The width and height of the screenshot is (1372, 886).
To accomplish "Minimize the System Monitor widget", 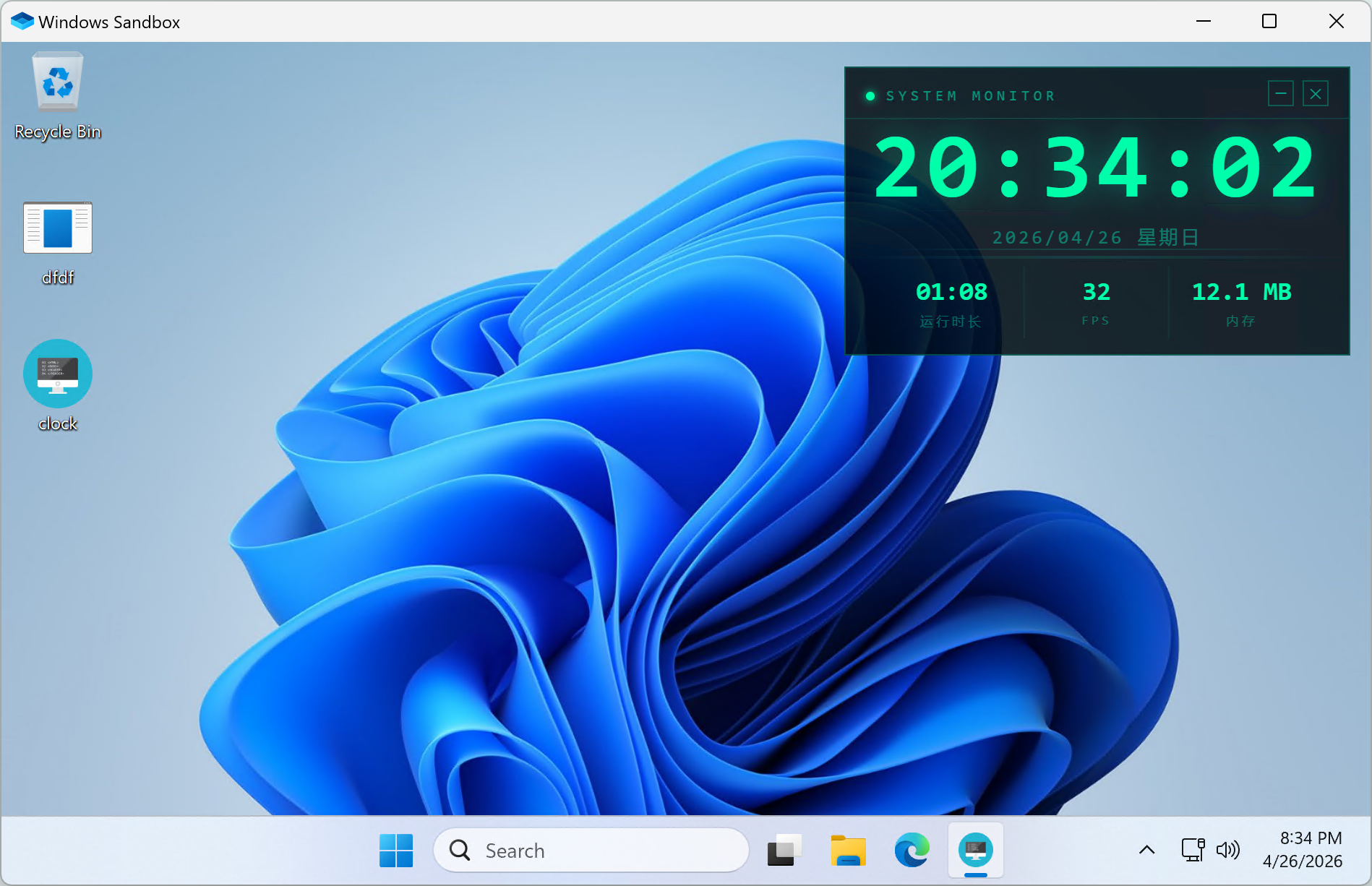I will click(x=1281, y=94).
